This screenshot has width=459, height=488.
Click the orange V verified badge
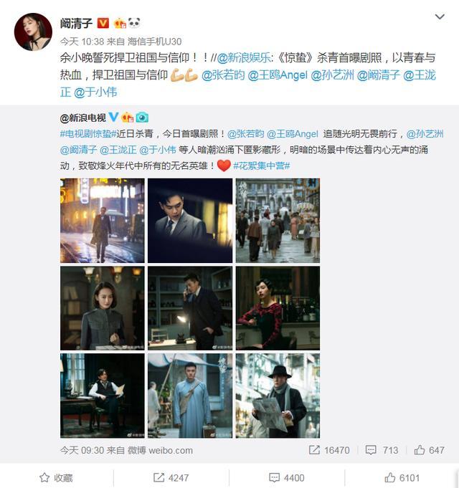click(x=103, y=24)
